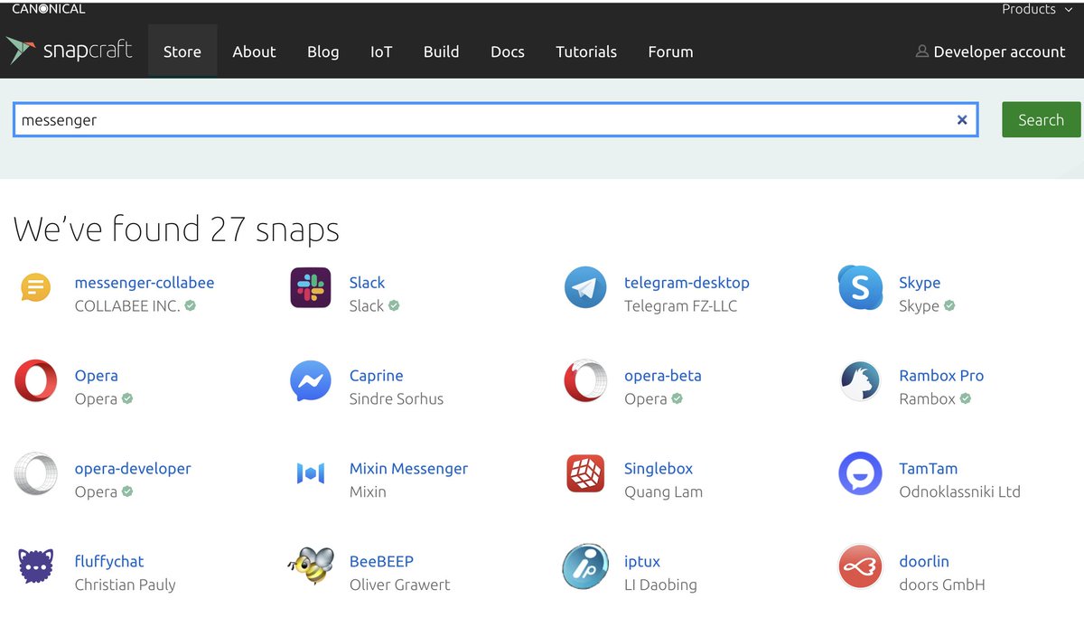Click the green Search button
Viewport: 1084px width, 636px height.
[1041, 119]
